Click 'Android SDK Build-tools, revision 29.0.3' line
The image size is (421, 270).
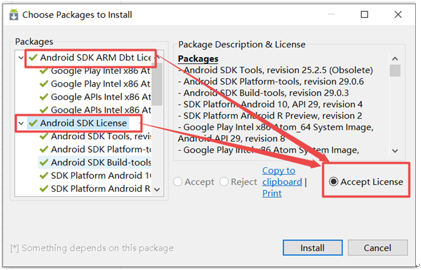point(264,93)
